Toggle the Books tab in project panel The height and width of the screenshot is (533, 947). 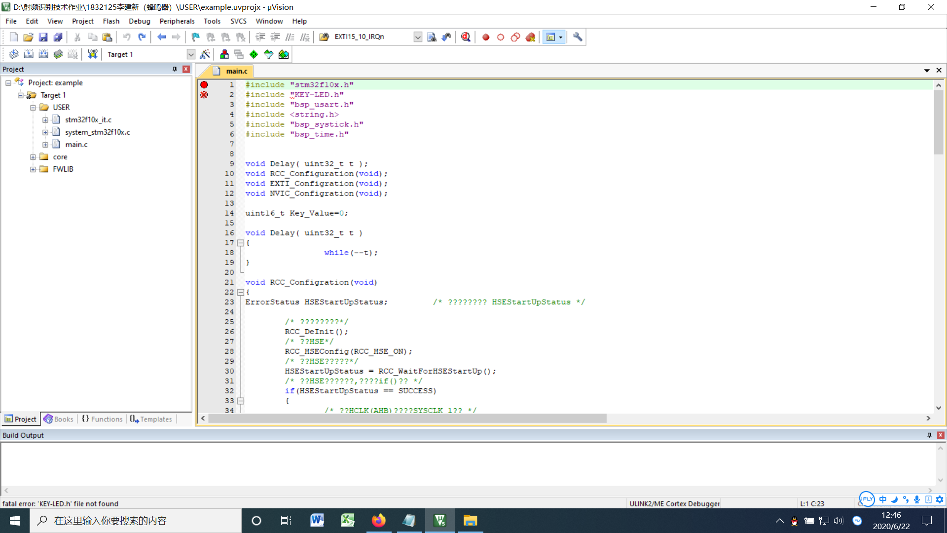[x=59, y=419]
